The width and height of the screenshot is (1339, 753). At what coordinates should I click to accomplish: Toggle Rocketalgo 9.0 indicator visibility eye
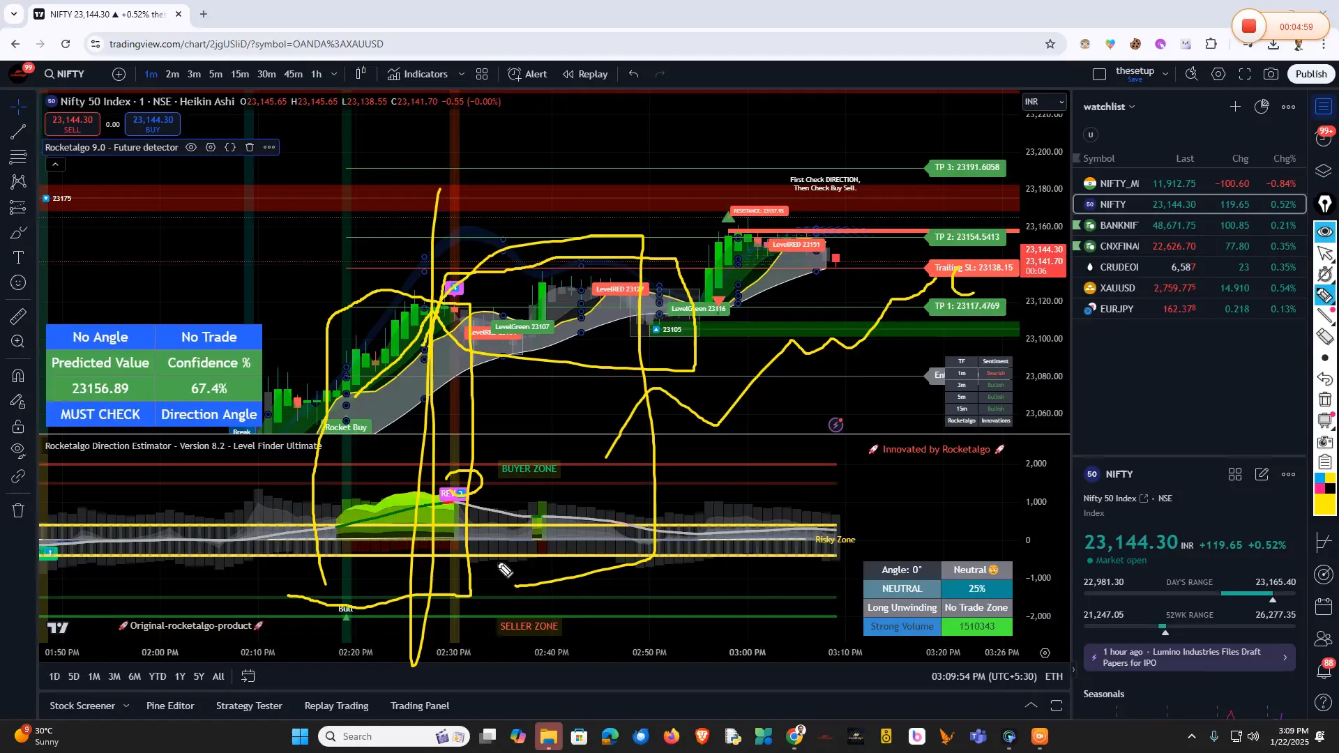pos(191,147)
